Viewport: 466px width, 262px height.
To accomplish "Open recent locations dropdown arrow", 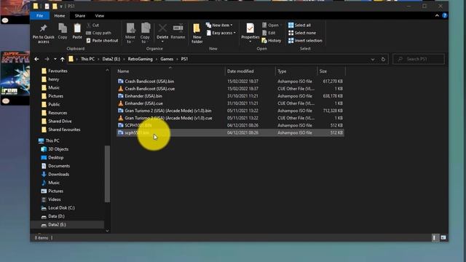I will pos(55,59).
